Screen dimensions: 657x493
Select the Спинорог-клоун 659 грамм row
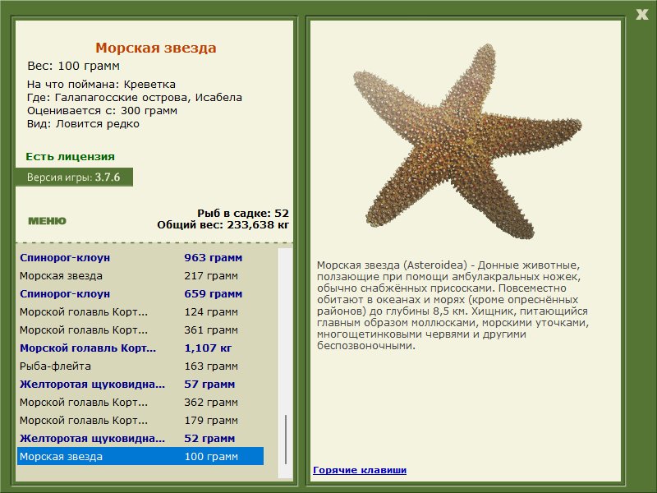140,294
